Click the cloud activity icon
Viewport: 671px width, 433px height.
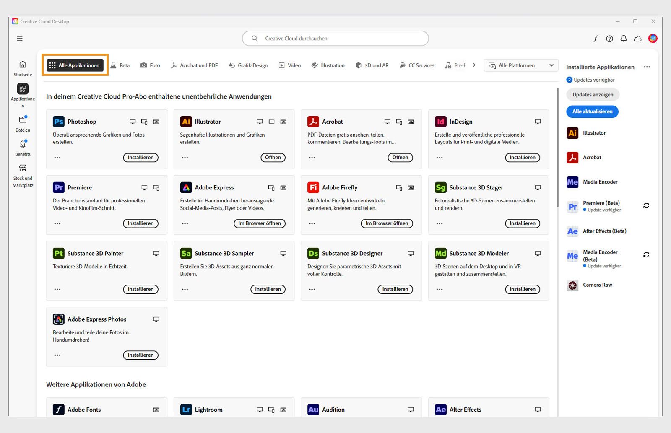tap(637, 38)
